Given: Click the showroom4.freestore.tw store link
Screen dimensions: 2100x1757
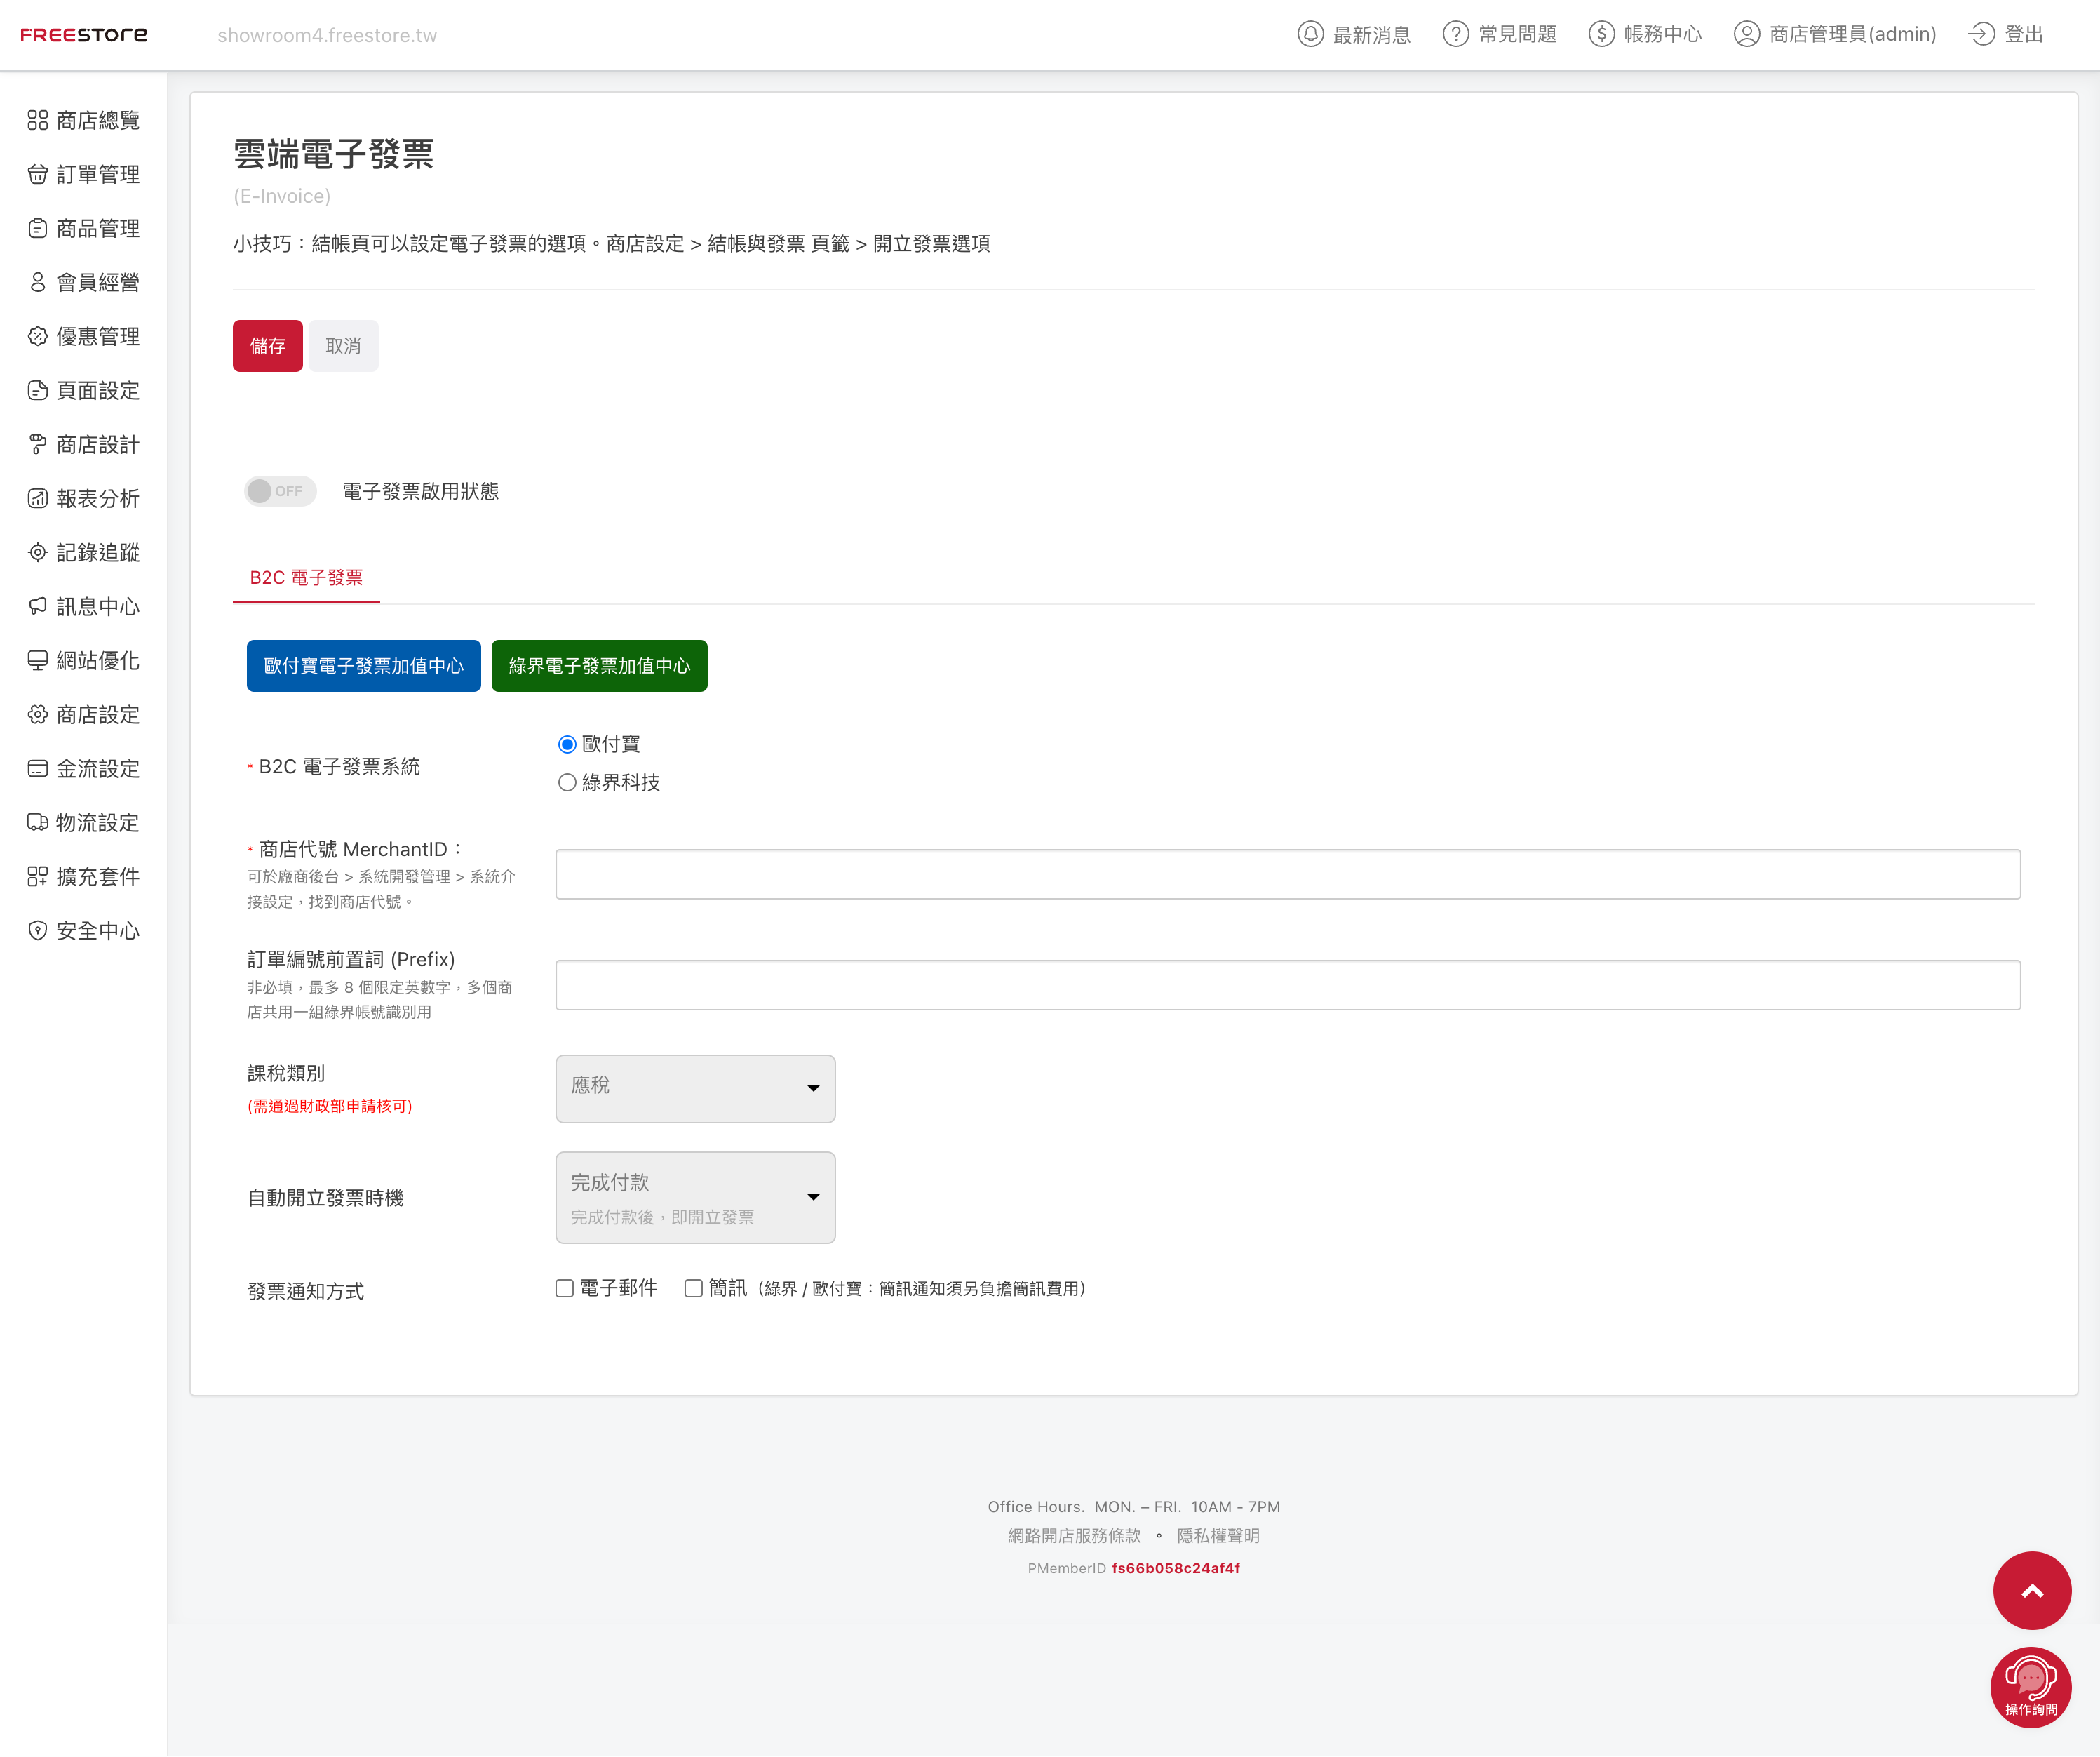Looking at the screenshot, I should pos(327,35).
